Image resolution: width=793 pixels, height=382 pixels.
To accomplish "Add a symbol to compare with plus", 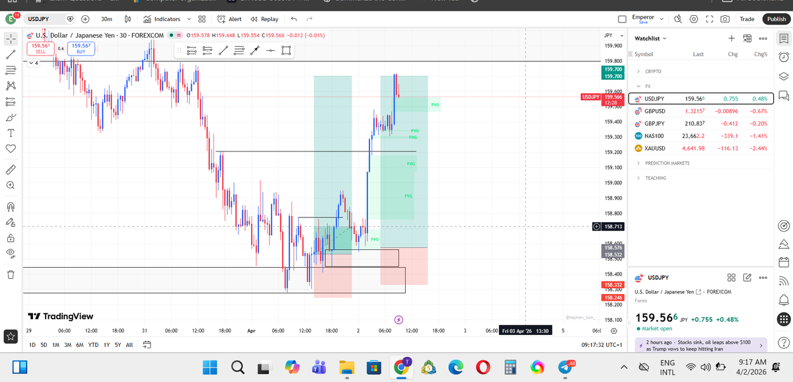I will (x=85, y=19).
